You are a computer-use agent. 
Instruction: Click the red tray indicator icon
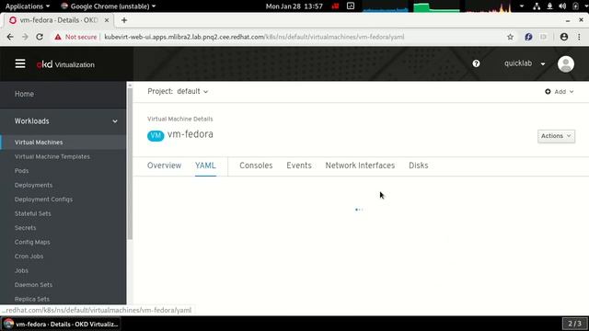(x=335, y=6)
